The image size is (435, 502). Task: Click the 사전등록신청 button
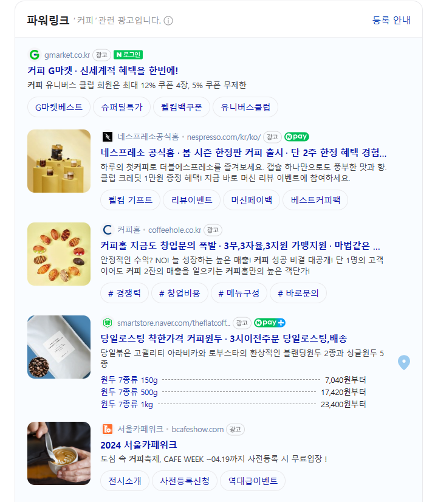(x=185, y=481)
